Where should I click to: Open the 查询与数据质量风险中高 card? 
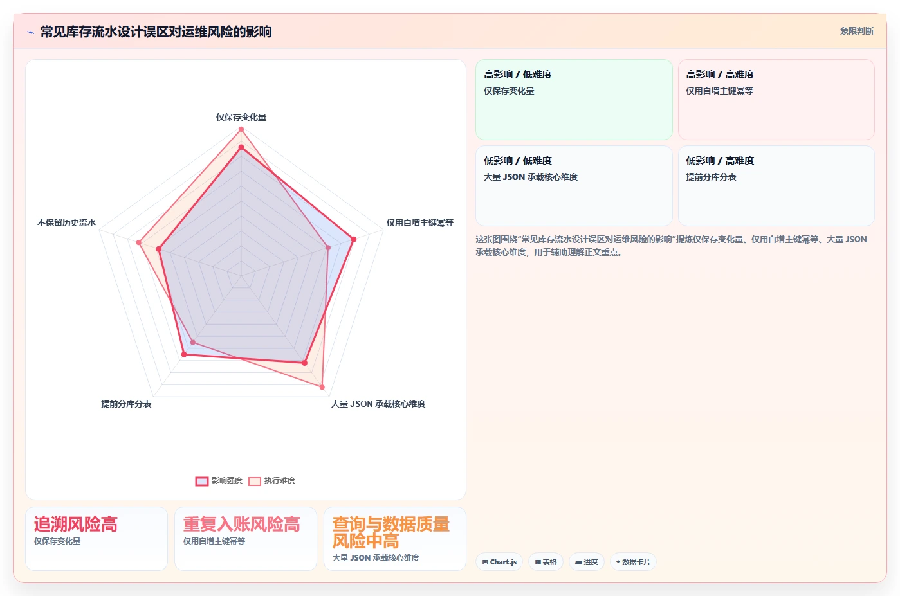coord(395,539)
